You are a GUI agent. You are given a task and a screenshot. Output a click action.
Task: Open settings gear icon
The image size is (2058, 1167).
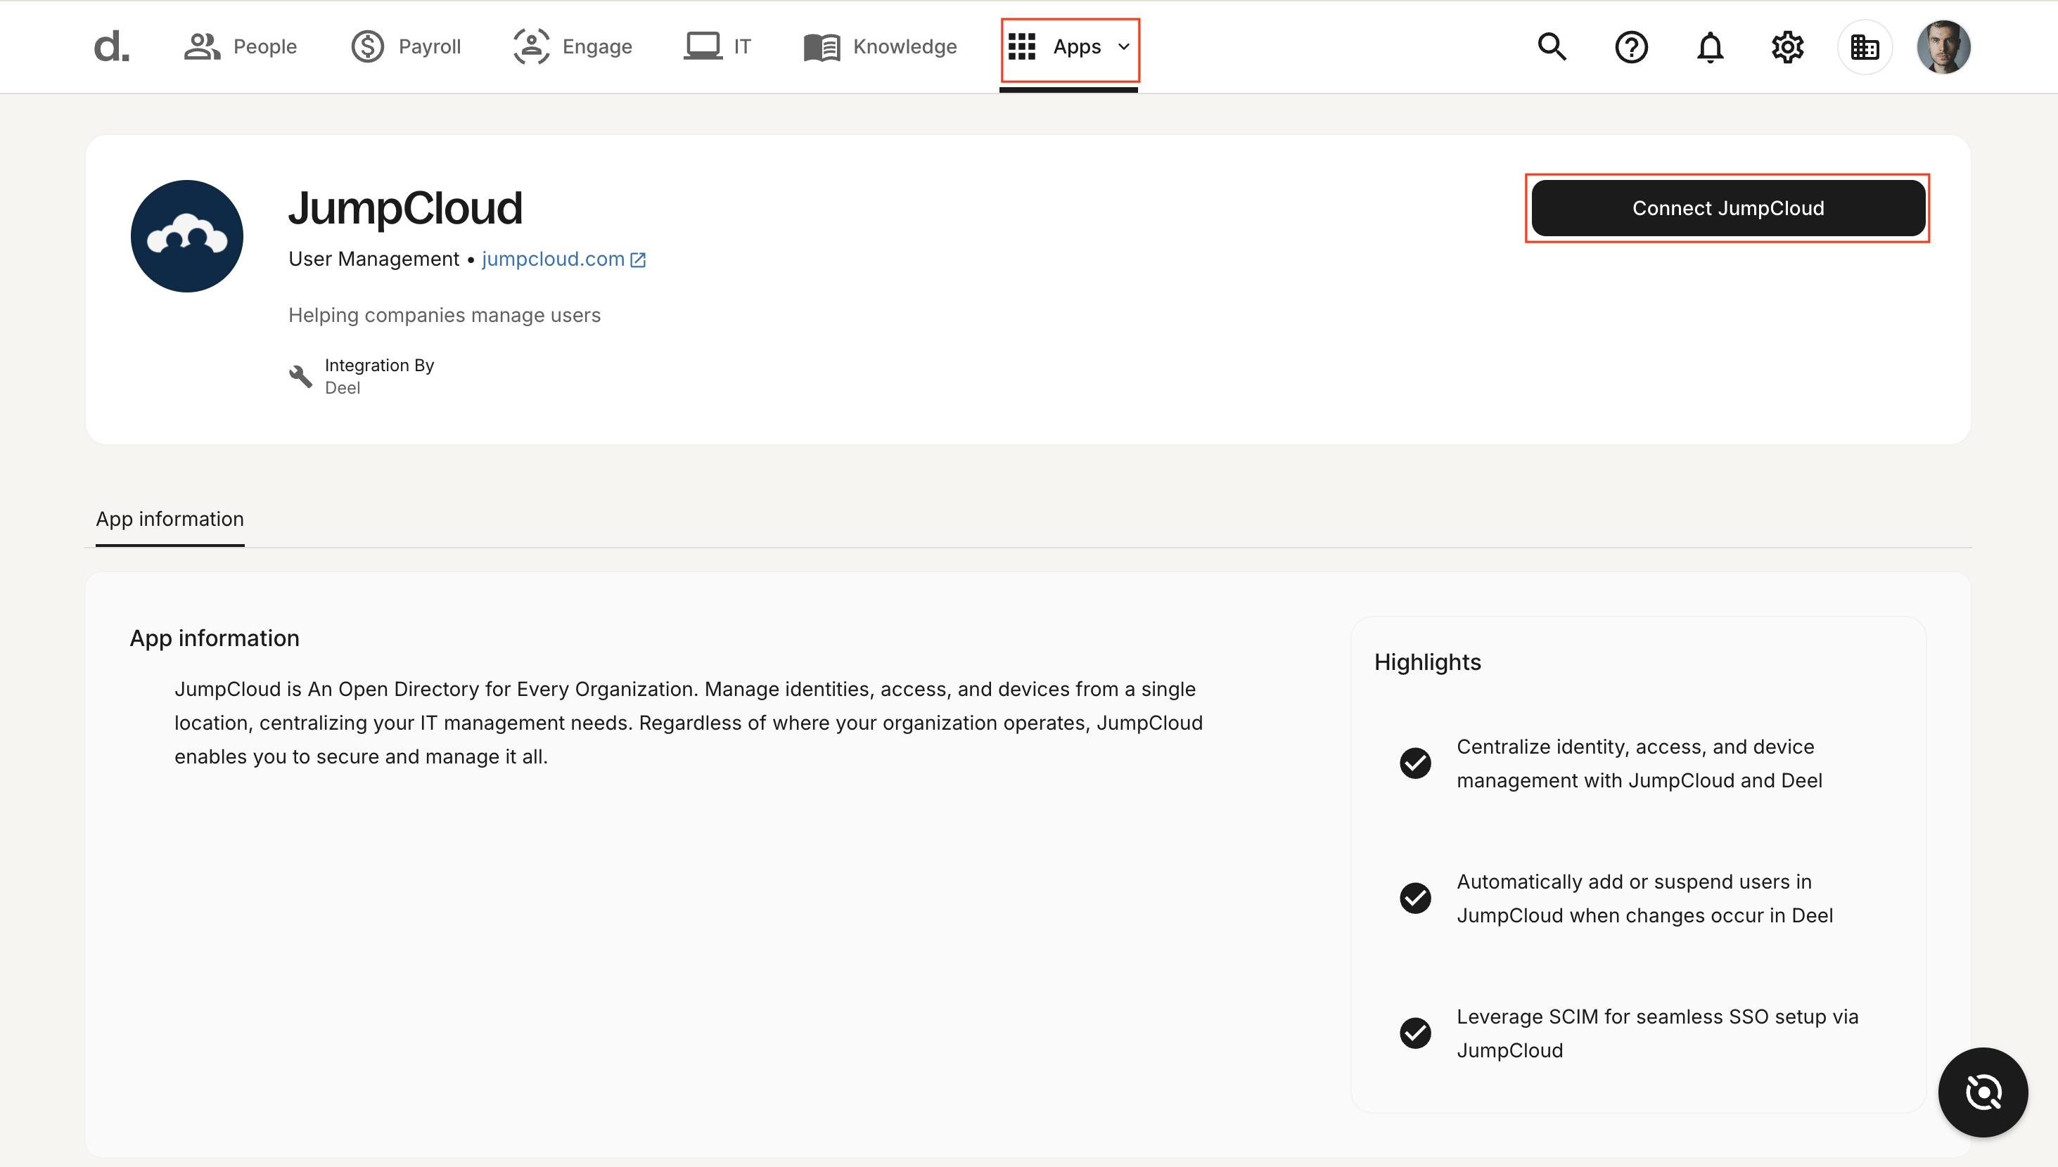pyautogui.click(x=1787, y=46)
